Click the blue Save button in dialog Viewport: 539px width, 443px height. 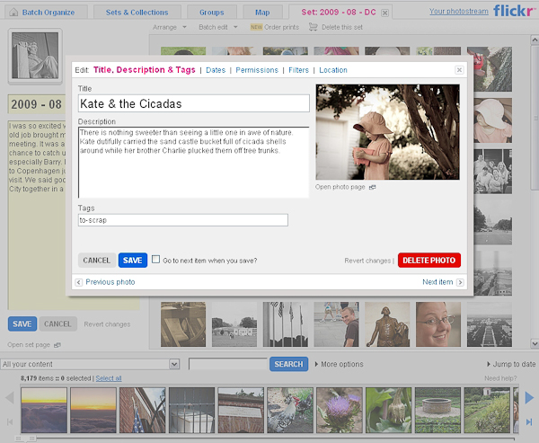[x=132, y=260]
